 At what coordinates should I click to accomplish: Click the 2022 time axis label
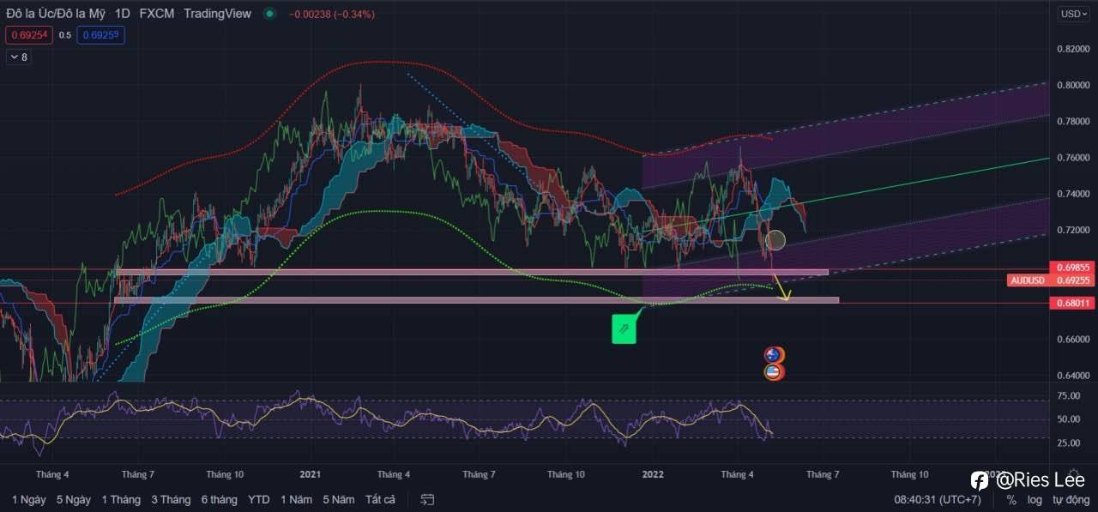(653, 473)
